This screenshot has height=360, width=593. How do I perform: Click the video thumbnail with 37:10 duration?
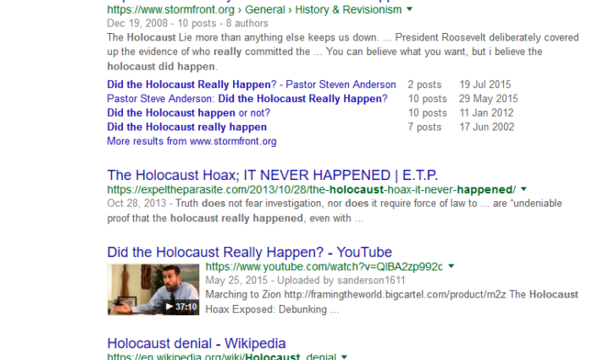tap(153, 289)
